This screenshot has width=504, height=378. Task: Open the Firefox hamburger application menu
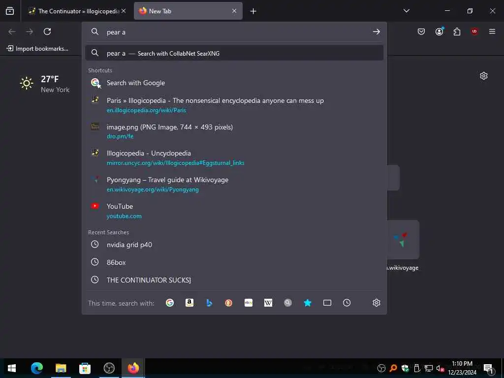(492, 31)
